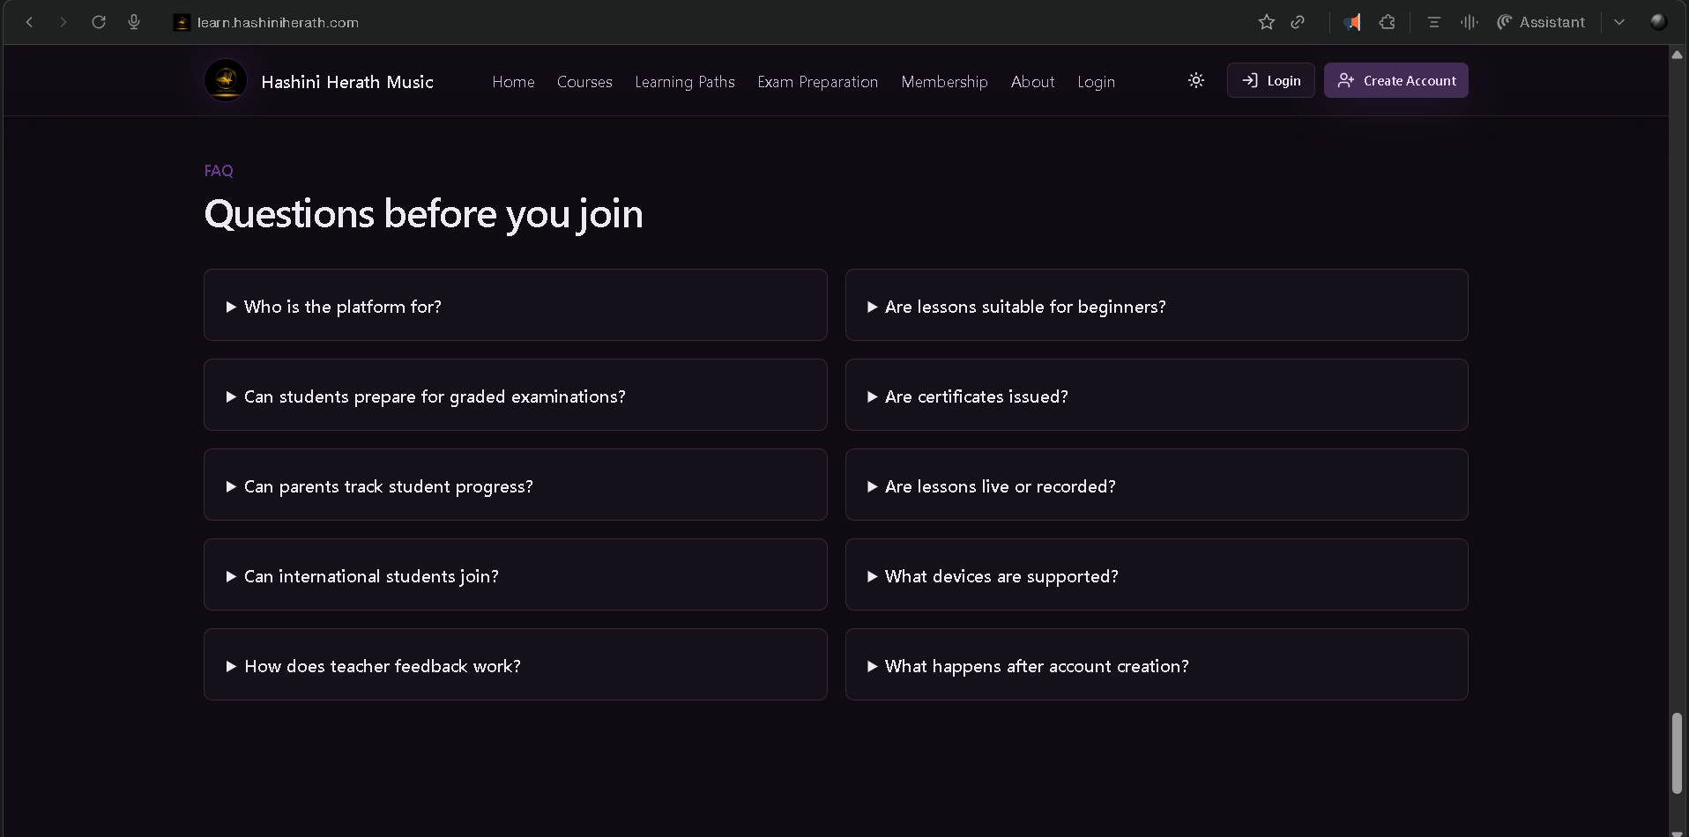This screenshot has width=1689, height=837.
Task: Expand 'Who is the platform for?' question
Action: [515, 305]
